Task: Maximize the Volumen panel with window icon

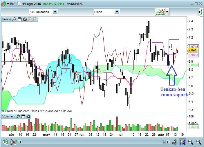Action: point(23,116)
